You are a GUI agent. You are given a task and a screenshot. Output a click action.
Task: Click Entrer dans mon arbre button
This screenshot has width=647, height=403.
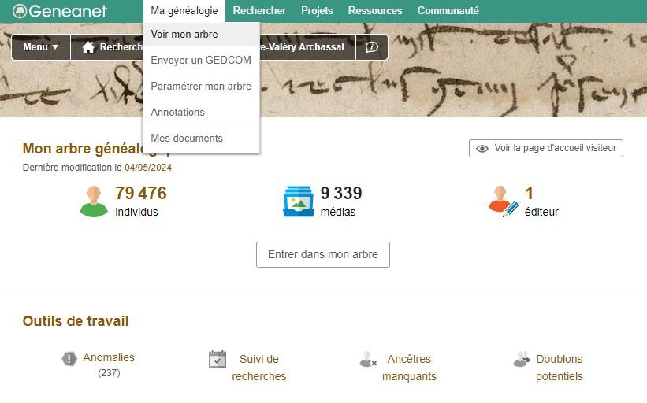(x=323, y=255)
